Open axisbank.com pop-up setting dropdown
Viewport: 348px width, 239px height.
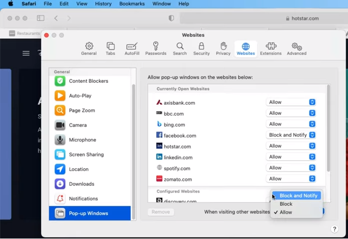(291, 102)
